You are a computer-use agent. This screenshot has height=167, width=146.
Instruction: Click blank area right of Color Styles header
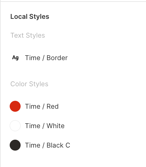tap(96, 84)
